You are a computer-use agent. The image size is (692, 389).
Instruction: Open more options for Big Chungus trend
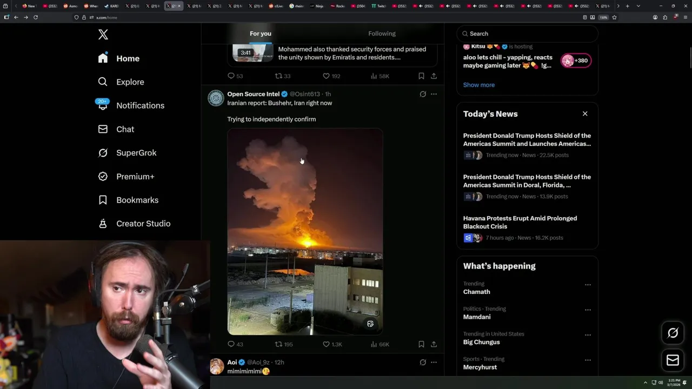588,335
